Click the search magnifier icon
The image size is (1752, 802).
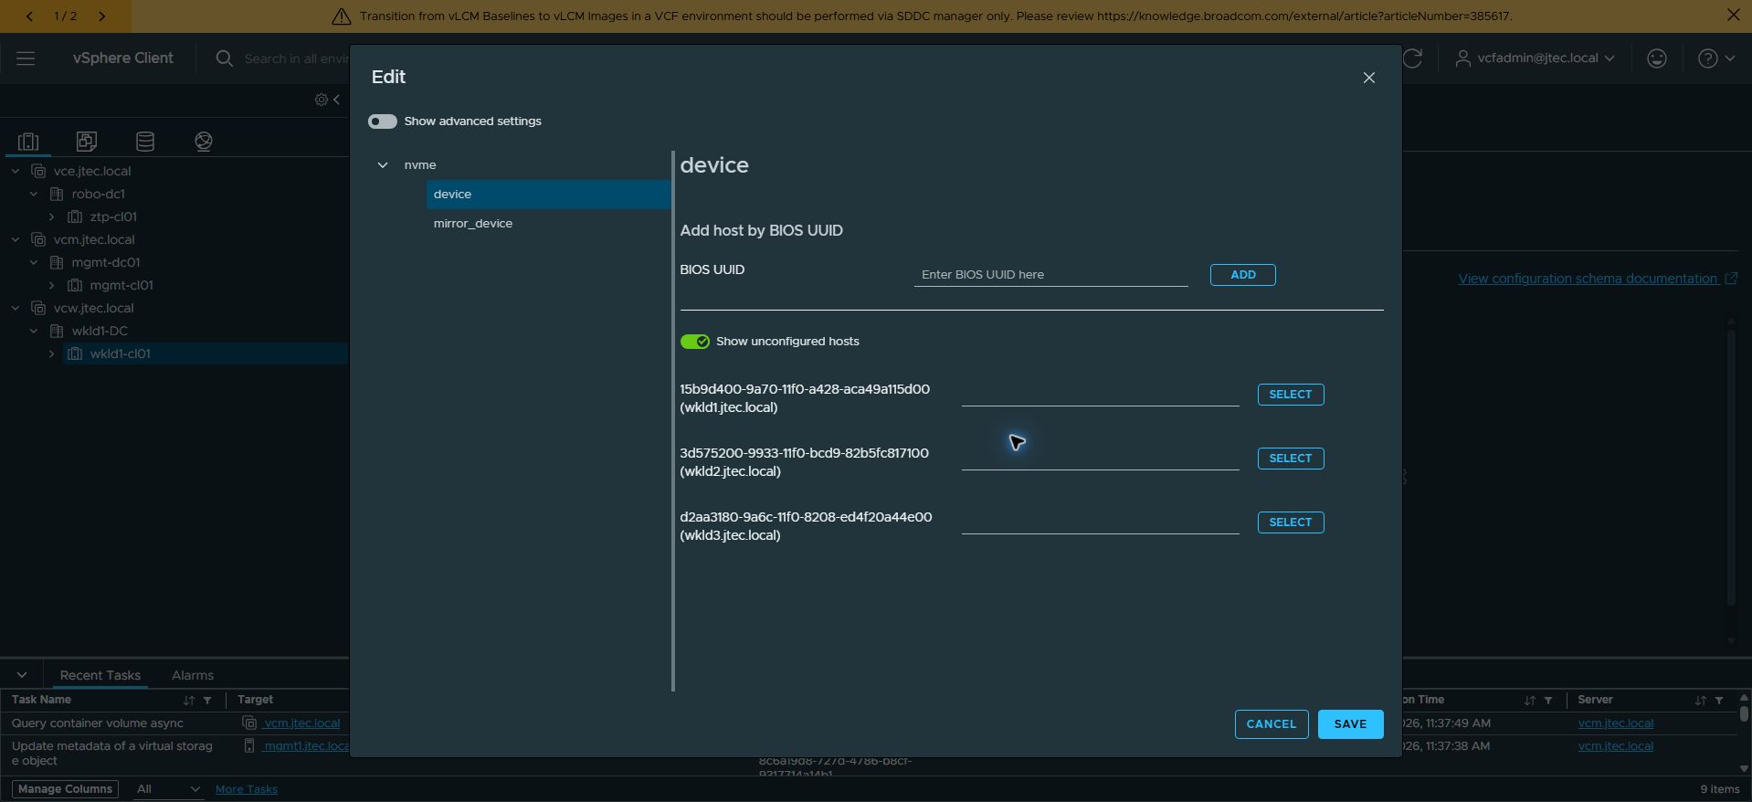pyautogui.click(x=224, y=58)
